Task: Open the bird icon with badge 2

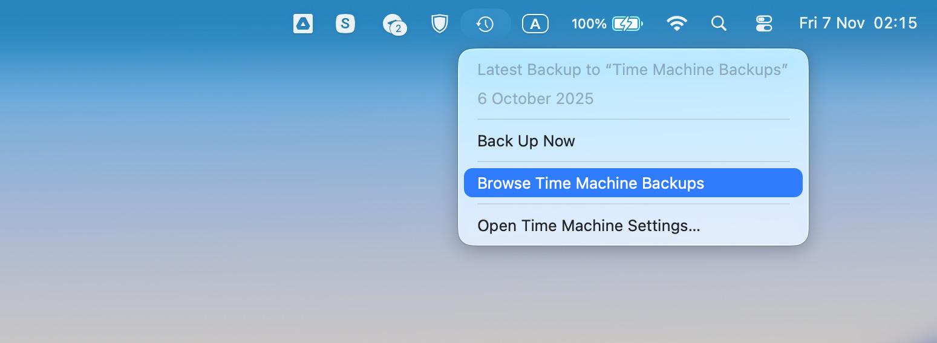Action: click(x=394, y=24)
